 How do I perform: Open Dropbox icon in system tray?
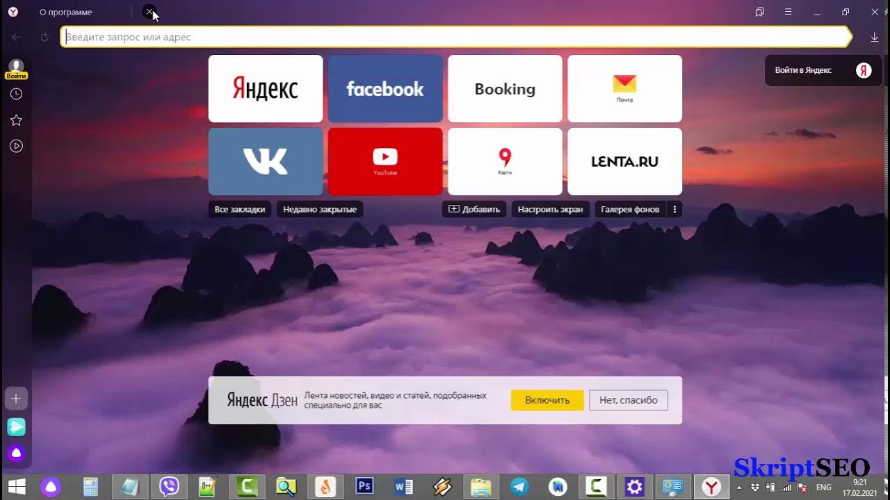754,487
